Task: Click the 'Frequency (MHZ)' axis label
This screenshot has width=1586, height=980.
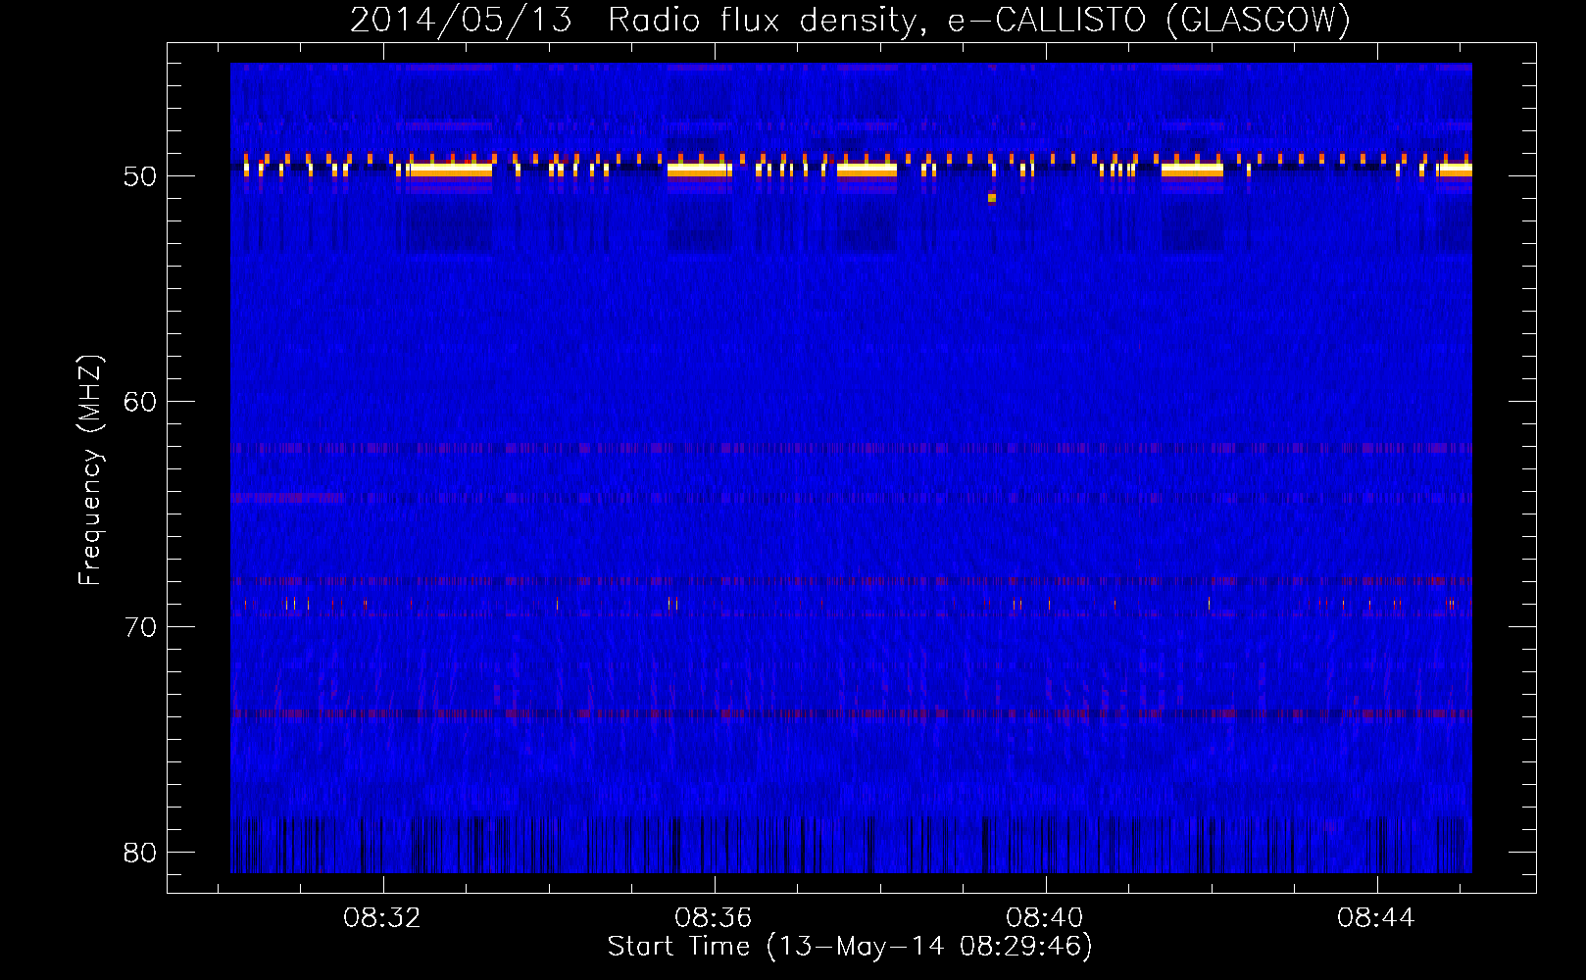Action: point(90,470)
